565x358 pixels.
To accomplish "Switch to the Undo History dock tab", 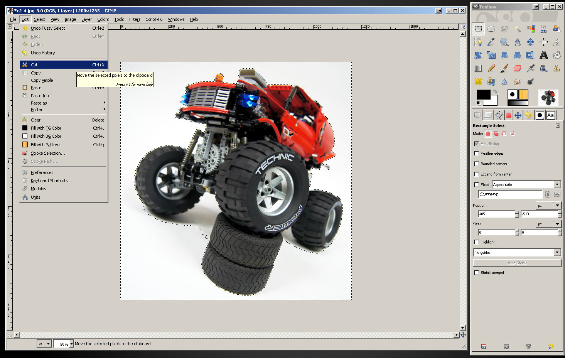I will pyautogui.click(x=529, y=115).
